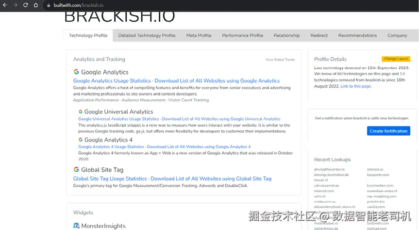
Task: Open recent lookup vanilia.com
Action: pos(376,207)
